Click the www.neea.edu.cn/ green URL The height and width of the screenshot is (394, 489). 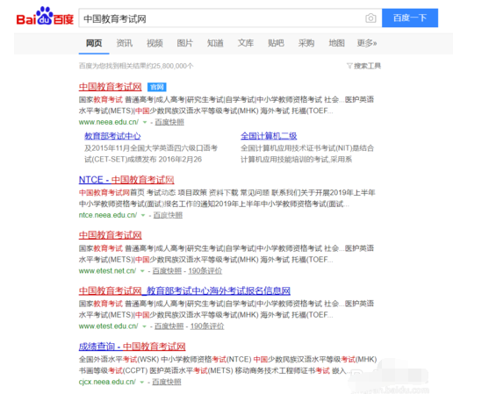pos(109,122)
